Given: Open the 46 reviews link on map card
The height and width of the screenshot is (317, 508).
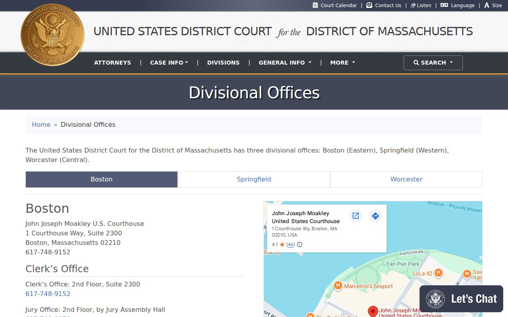Looking at the screenshot, I should (291, 244).
